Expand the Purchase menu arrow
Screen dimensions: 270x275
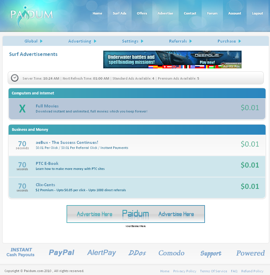pos(240,41)
